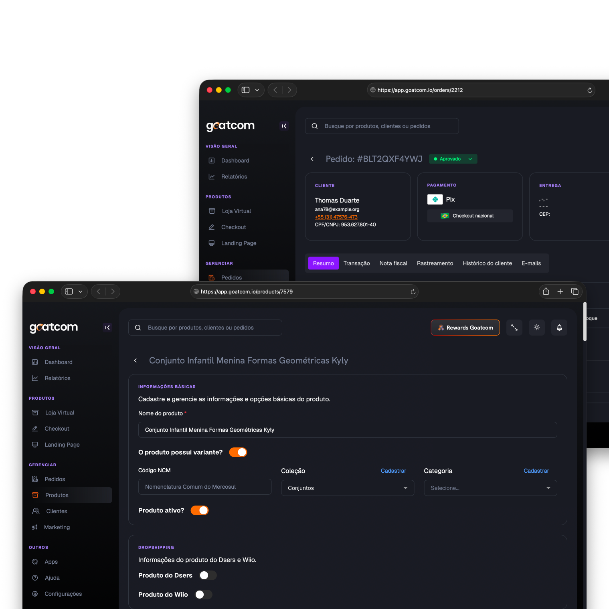Image resolution: width=609 pixels, height=609 pixels.
Task: Turn off the Produto ativo switch
Action: point(200,510)
